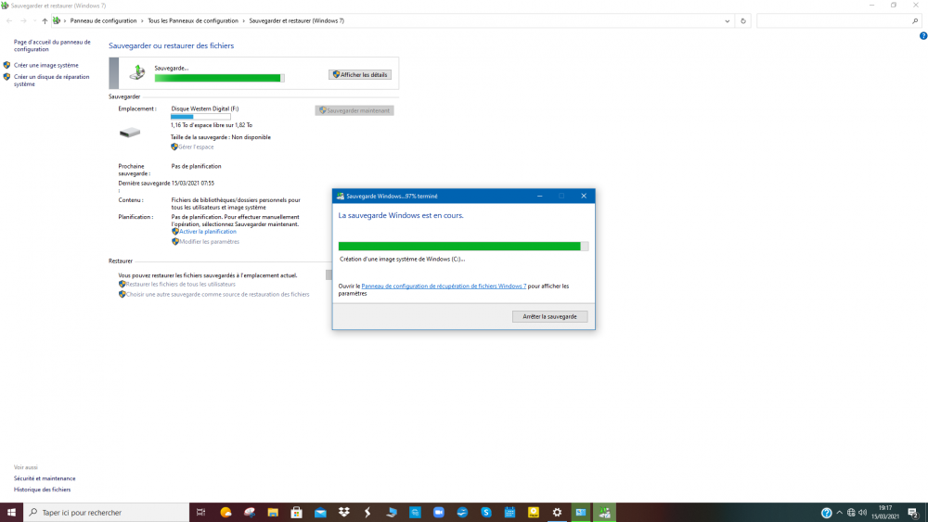The height and width of the screenshot is (522, 928).
Task: Click 'Restaurer les fichiers de tous les utilisateurs'
Action: click(181, 285)
